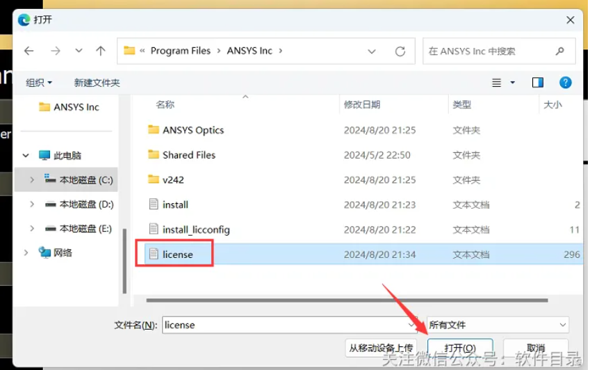Click the Up one level arrow

(101, 51)
